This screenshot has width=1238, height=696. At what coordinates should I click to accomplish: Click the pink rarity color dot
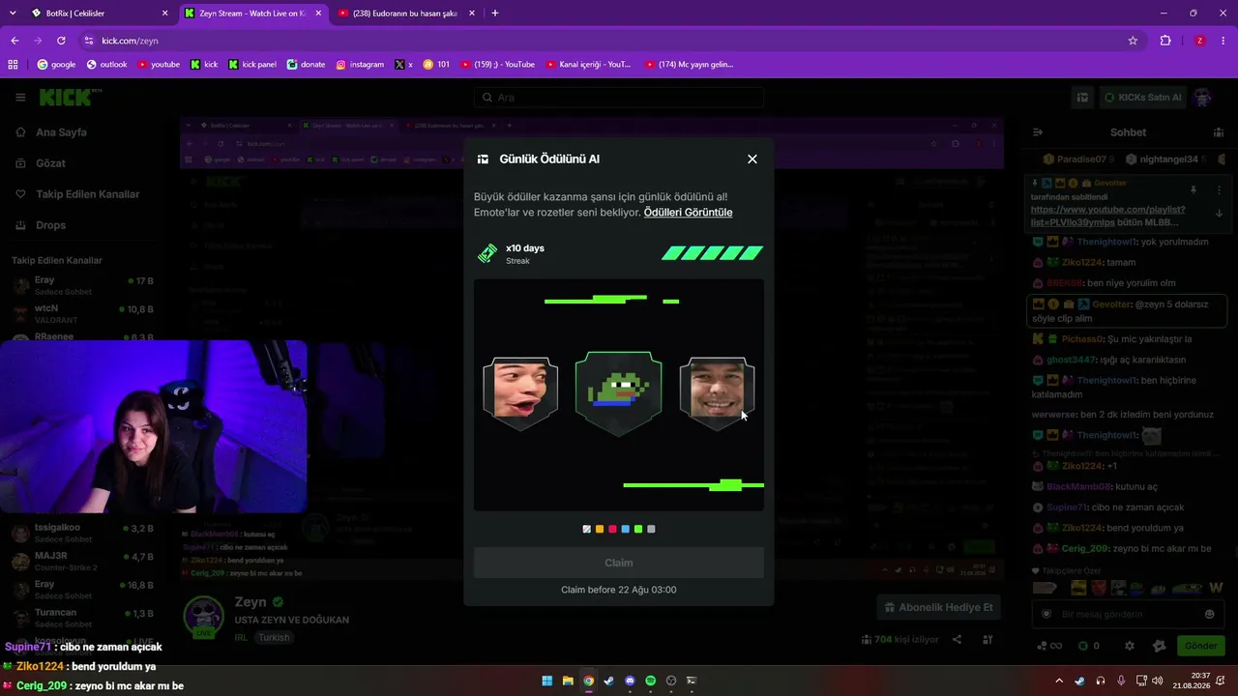(612, 529)
